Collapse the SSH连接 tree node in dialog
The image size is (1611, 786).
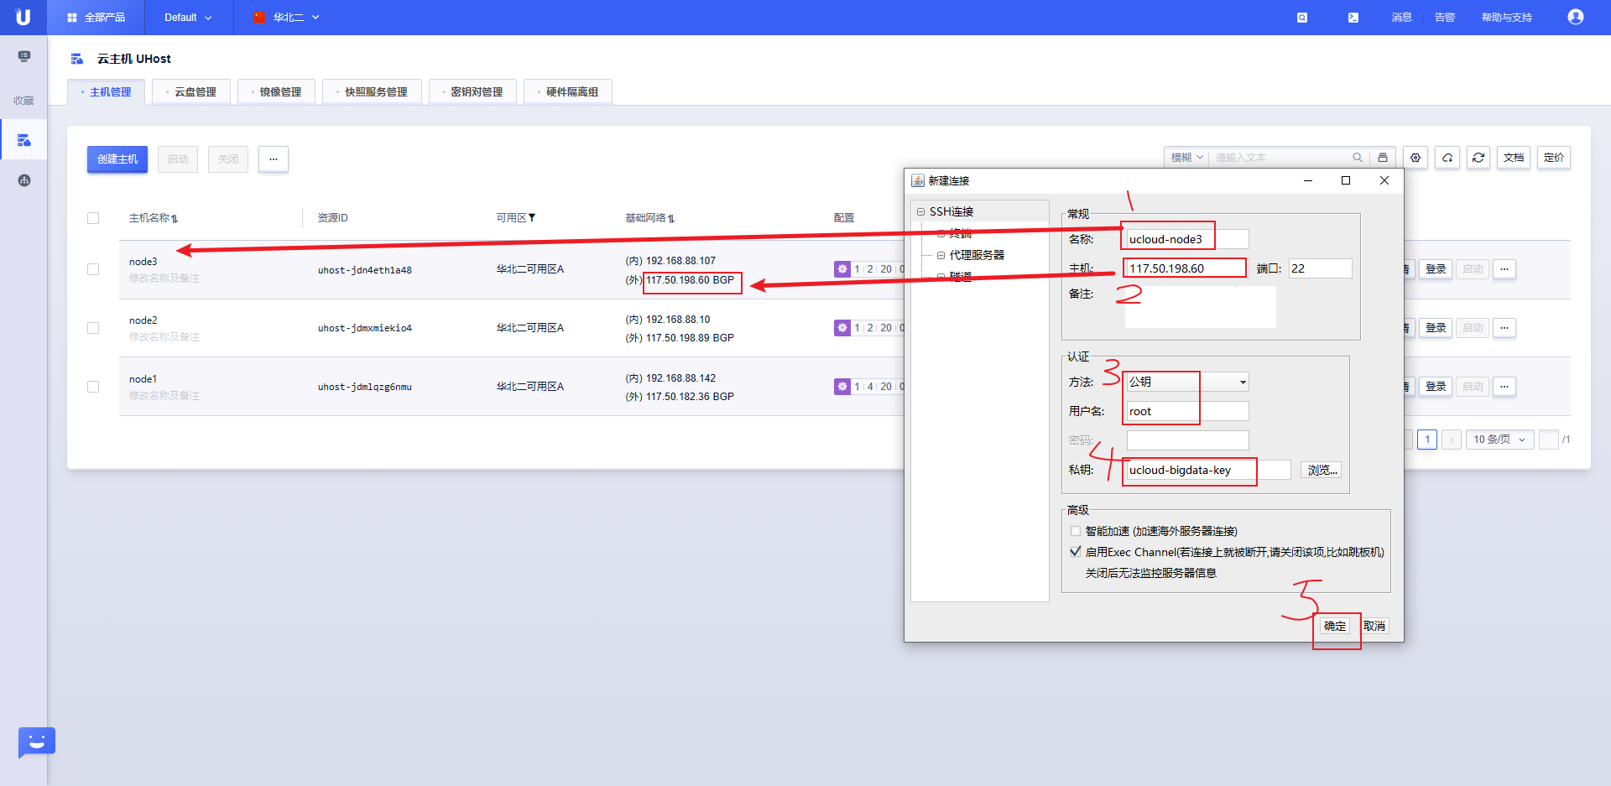coord(920,212)
